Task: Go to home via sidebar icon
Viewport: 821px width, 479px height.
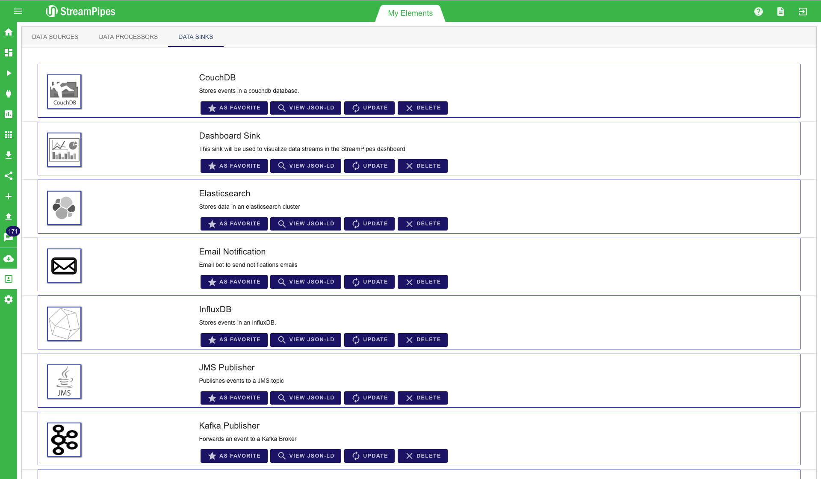Action: click(9, 32)
